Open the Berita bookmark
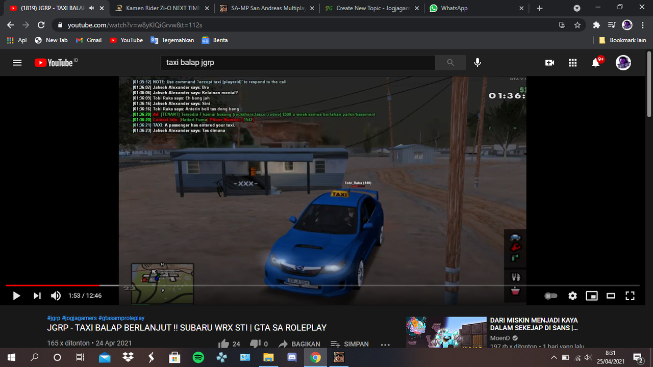This screenshot has width=653, height=367. pos(215,40)
